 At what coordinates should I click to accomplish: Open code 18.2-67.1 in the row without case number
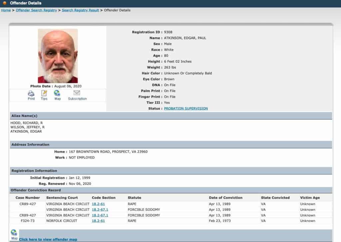coord(100,210)
